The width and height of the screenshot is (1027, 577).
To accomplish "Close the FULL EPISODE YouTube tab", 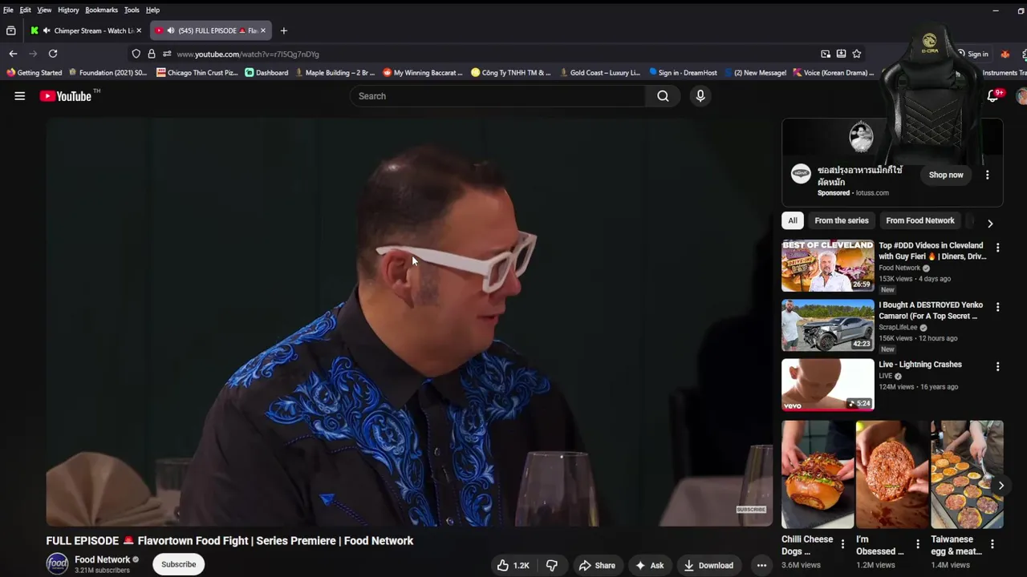I will (262, 30).
